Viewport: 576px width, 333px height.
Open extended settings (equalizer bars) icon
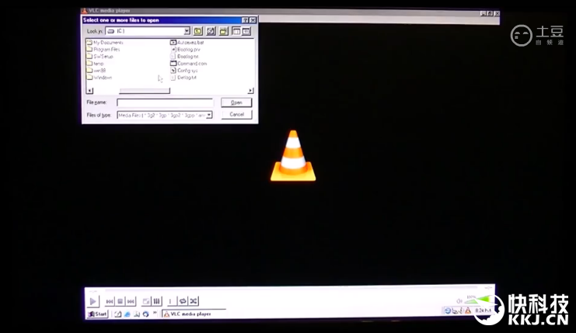(x=157, y=301)
